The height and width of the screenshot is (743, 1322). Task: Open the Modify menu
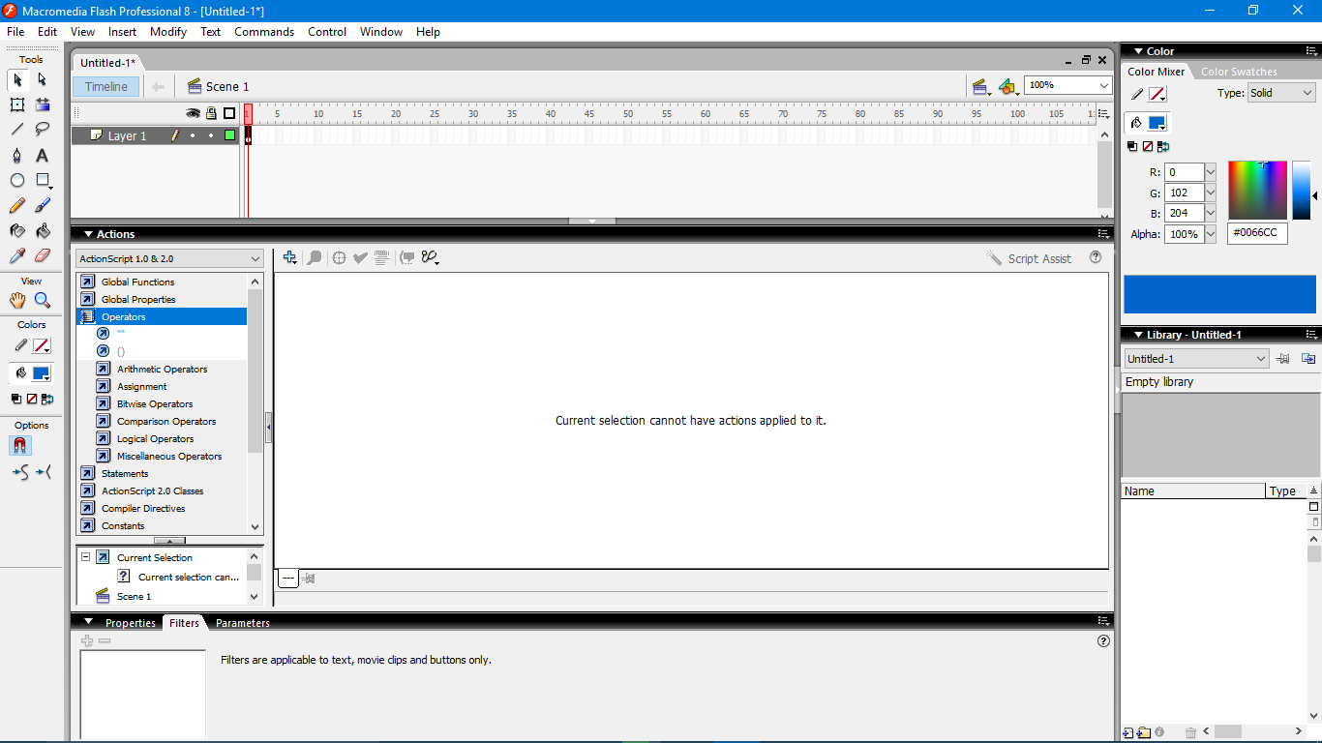coord(168,32)
